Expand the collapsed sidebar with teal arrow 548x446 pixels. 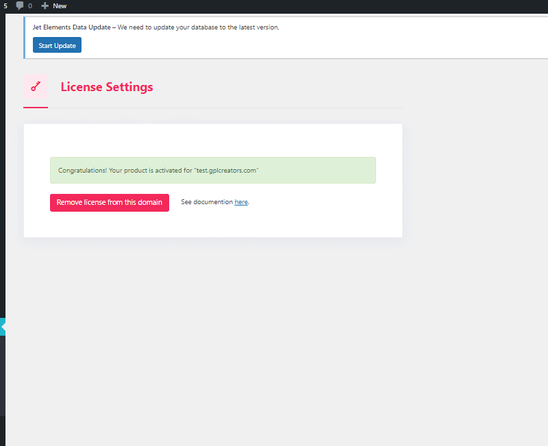3,327
